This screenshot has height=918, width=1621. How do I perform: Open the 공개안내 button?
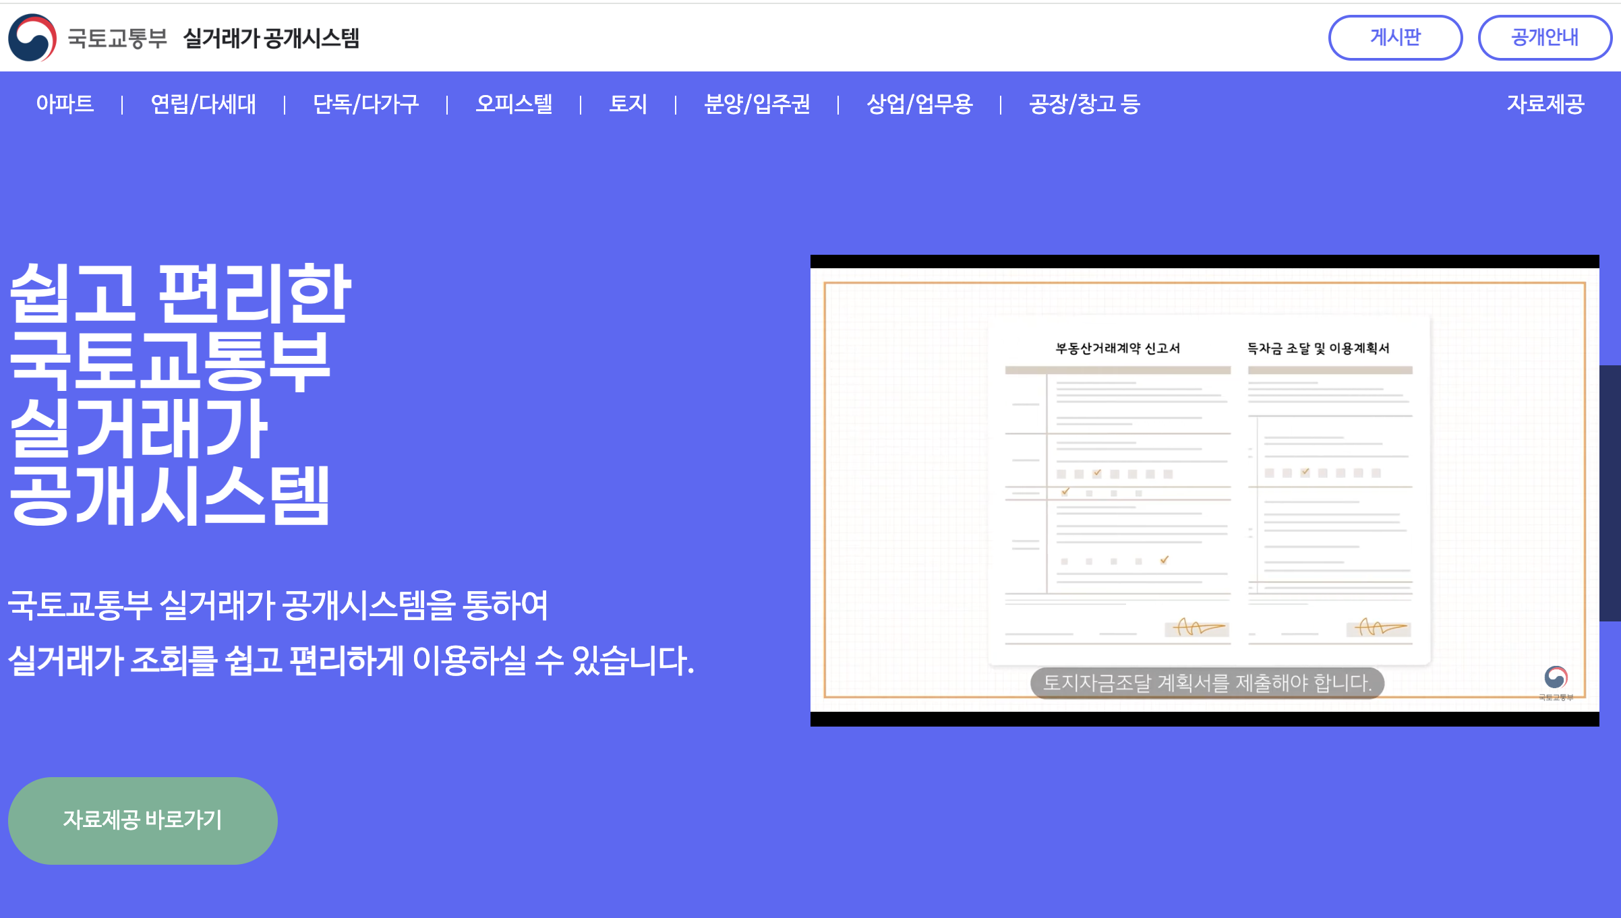1545,38
